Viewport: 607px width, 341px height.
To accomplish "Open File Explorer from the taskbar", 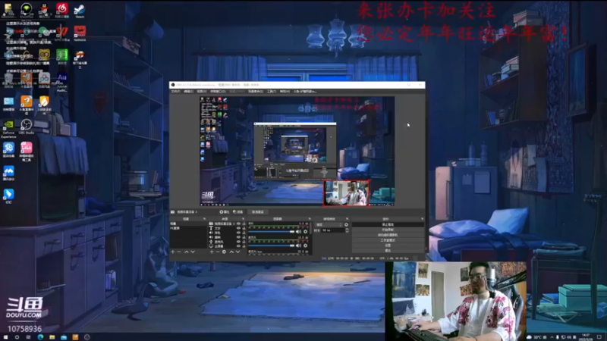I will 52,337.
